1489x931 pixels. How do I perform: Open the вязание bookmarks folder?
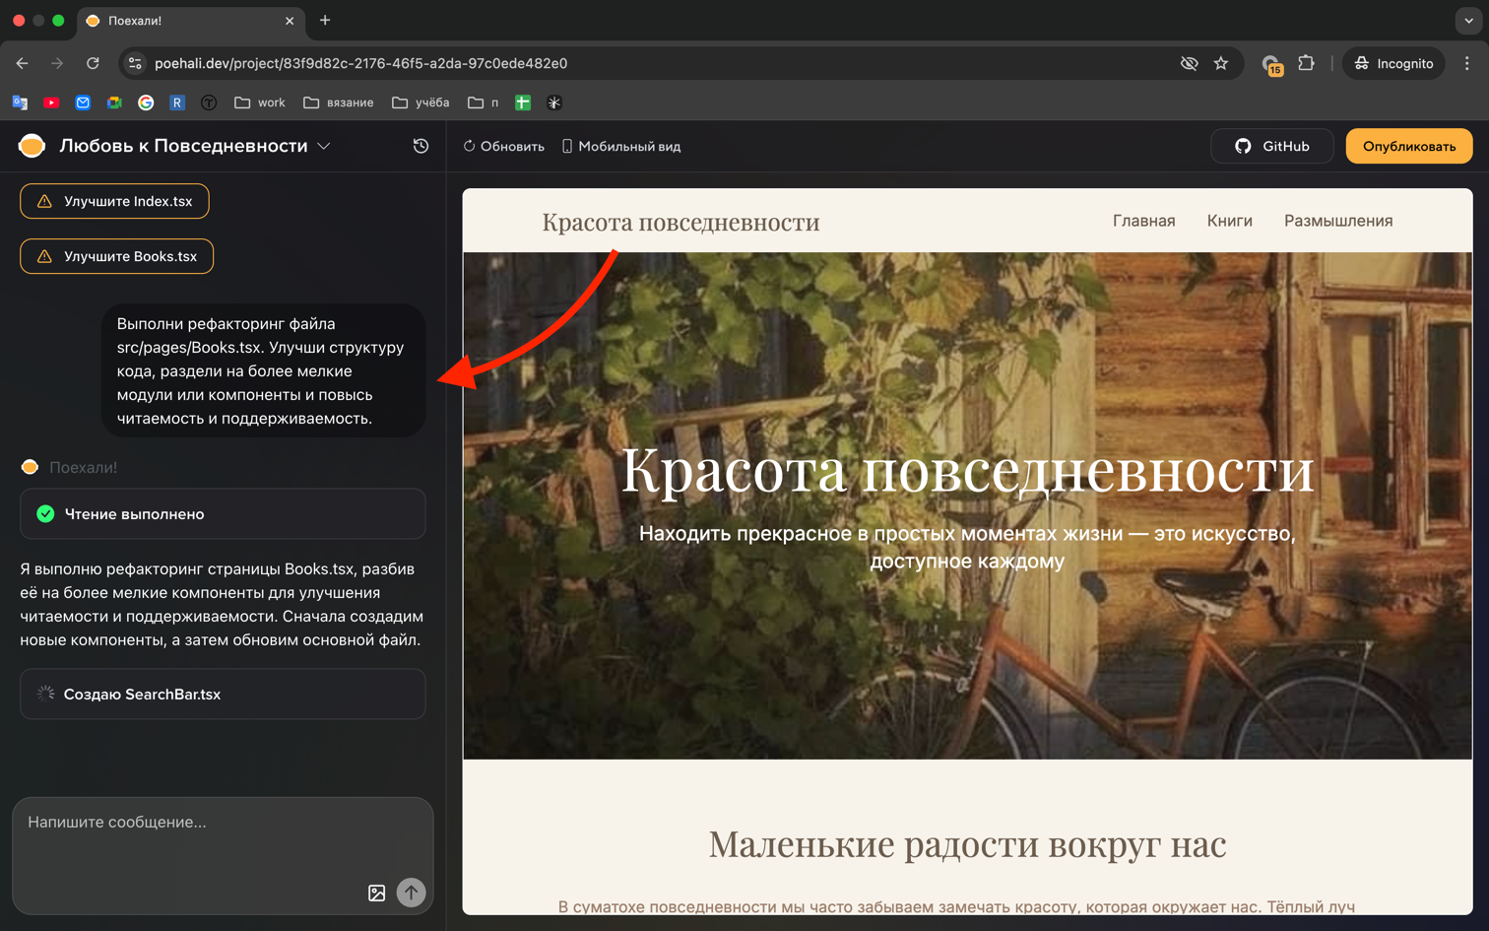(x=337, y=101)
